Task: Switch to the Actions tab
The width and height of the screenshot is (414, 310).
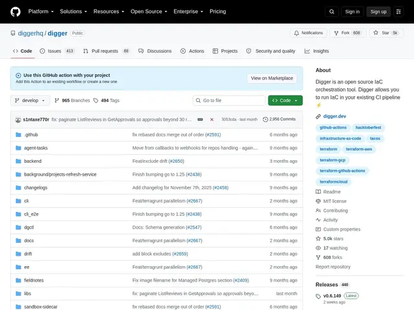Action: pos(192,51)
